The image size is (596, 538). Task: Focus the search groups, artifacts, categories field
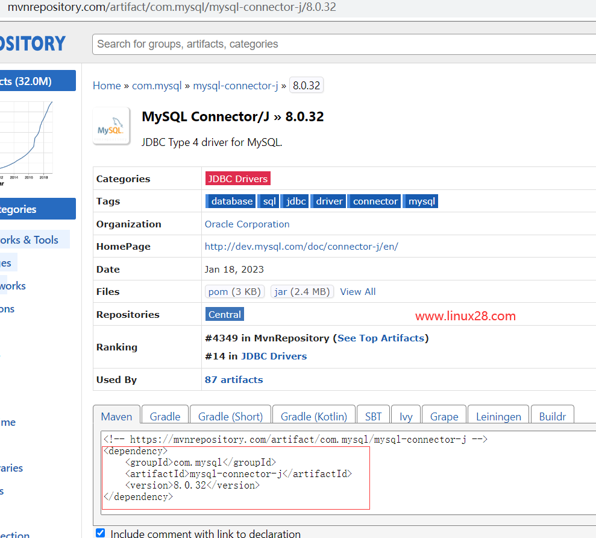tap(344, 44)
